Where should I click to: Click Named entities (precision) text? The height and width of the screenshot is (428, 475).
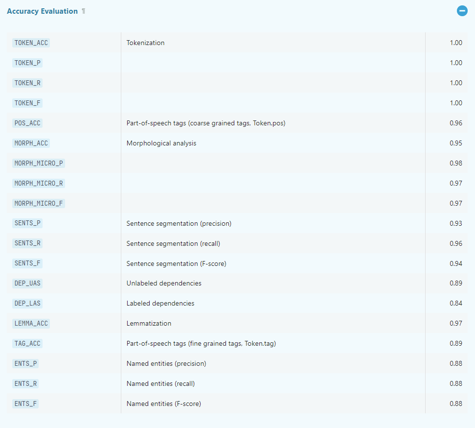coord(166,363)
